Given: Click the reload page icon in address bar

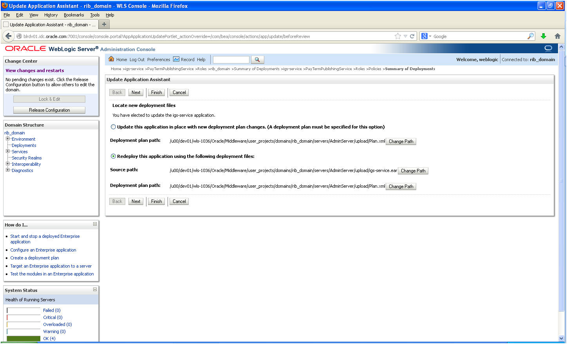Looking at the screenshot, I should 412,36.
